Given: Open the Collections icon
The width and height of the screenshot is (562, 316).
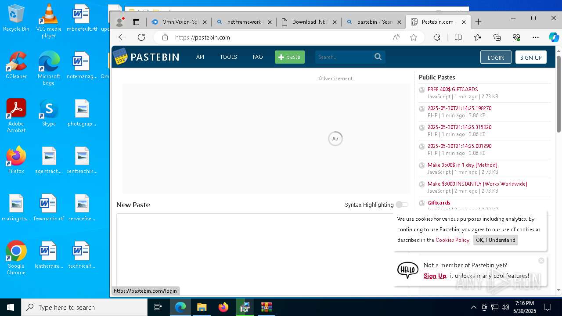Looking at the screenshot, I should [x=497, y=37].
